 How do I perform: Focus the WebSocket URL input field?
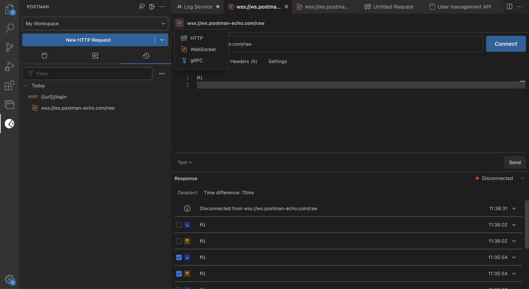(328, 44)
